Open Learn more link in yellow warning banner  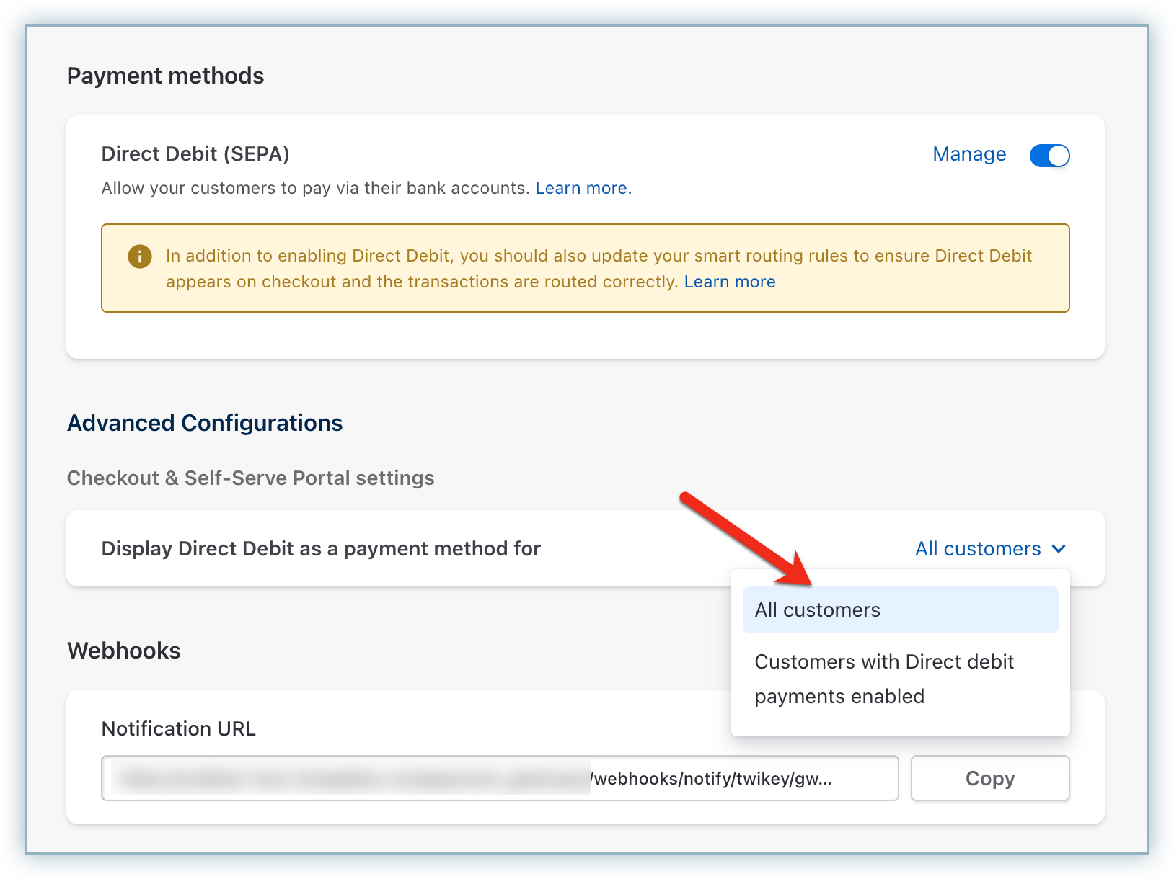point(729,282)
